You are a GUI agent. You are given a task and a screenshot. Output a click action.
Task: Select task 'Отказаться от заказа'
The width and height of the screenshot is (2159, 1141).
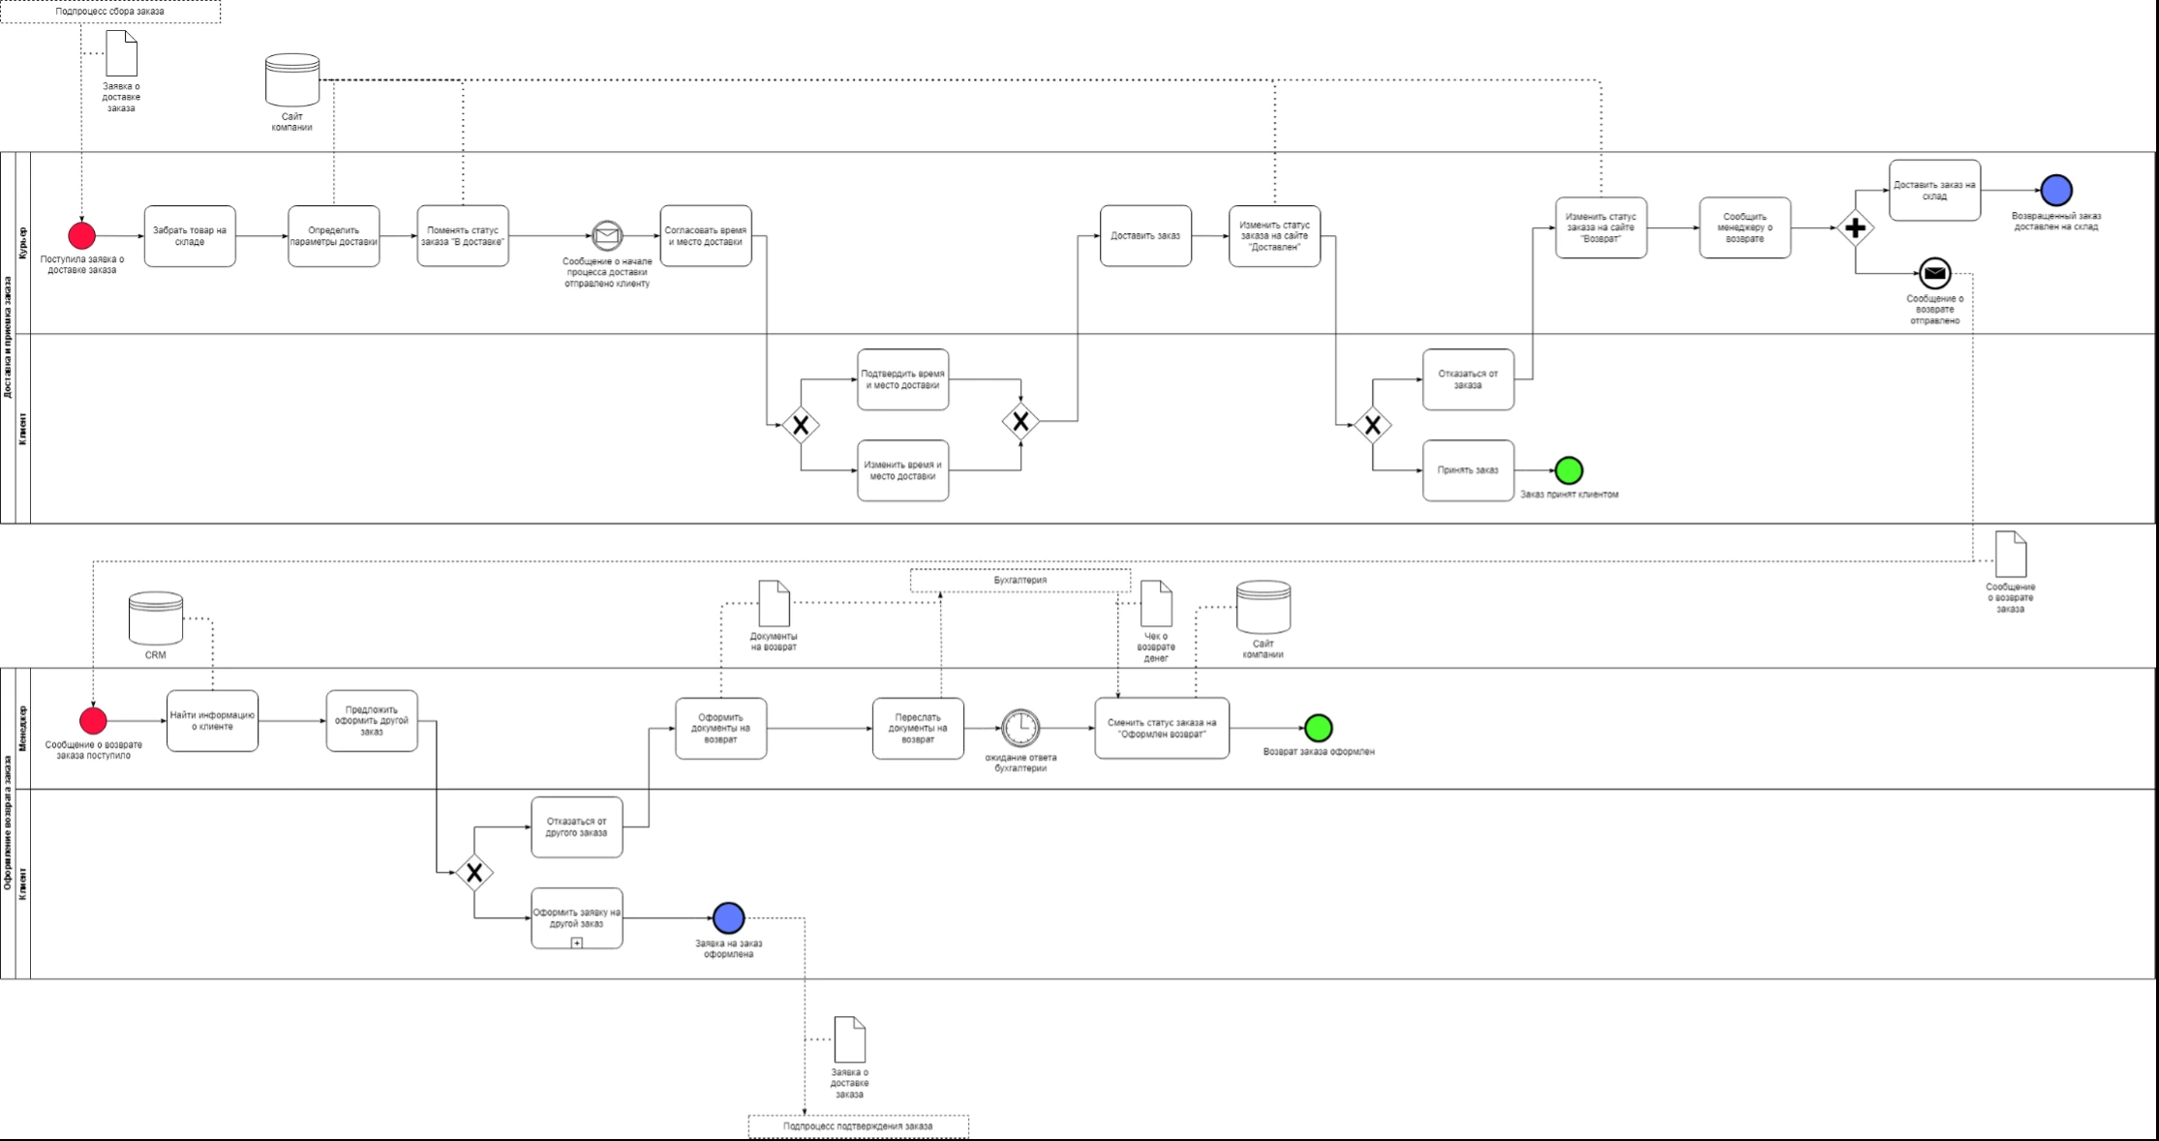pyautogui.click(x=1468, y=379)
